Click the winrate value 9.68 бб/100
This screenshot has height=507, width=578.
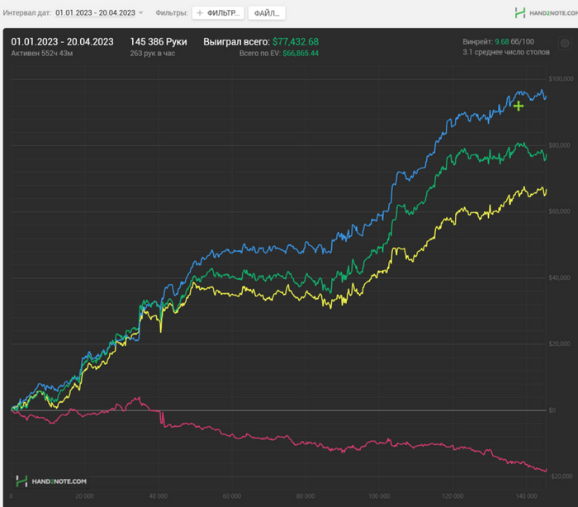point(514,41)
